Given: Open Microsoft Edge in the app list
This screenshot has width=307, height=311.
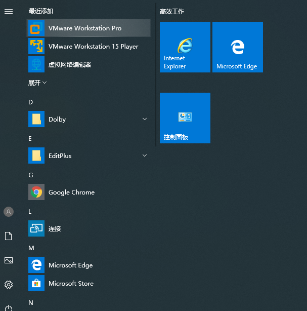Looking at the screenshot, I should pos(89,265).
